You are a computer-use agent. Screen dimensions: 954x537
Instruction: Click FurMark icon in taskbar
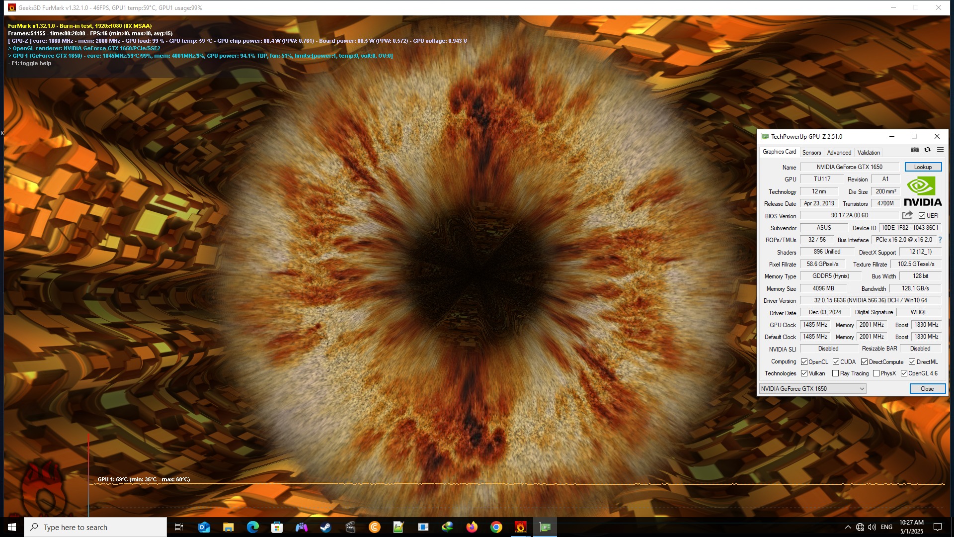520,527
